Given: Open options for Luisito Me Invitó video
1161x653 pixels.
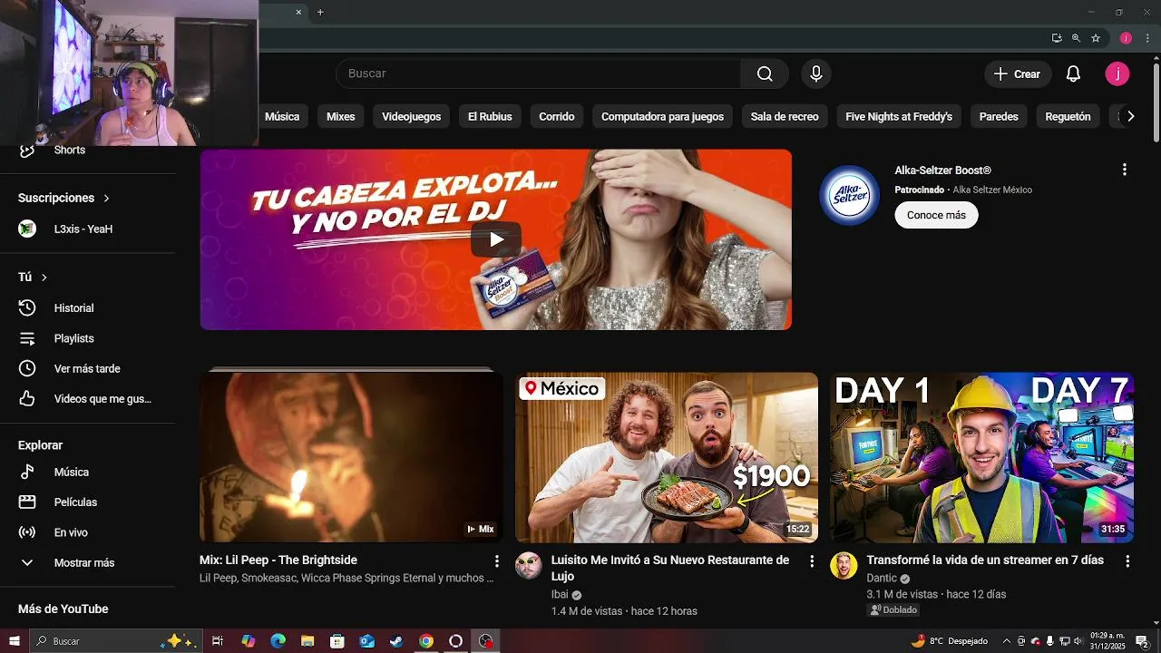Looking at the screenshot, I should (x=812, y=561).
